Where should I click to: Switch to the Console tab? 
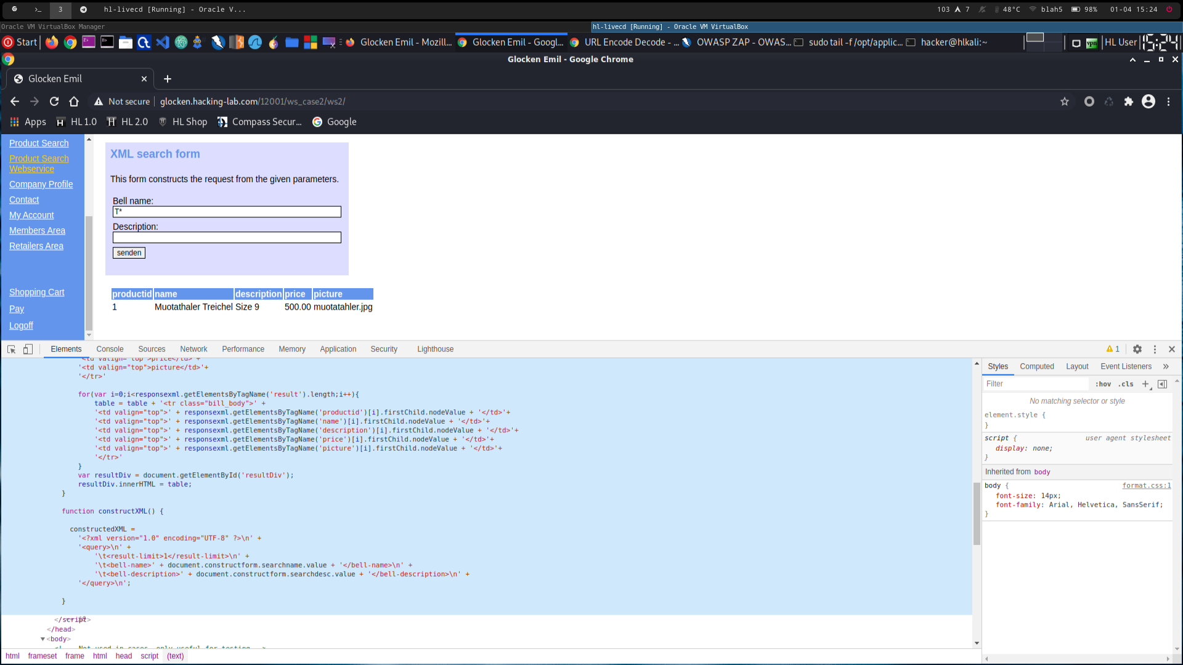(x=110, y=349)
